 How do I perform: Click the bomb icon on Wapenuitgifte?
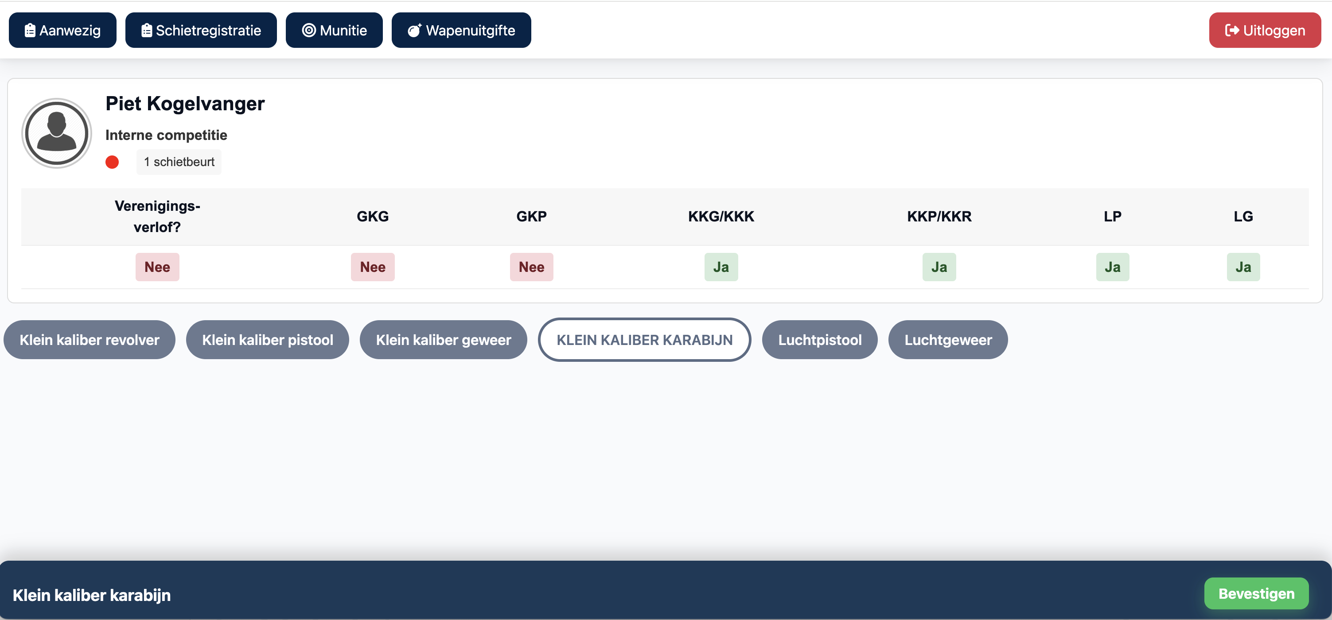pyautogui.click(x=414, y=31)
